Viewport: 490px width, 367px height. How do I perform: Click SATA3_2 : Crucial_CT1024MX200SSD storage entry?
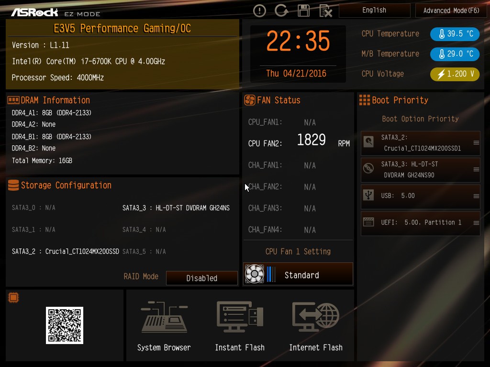(65, 251)
